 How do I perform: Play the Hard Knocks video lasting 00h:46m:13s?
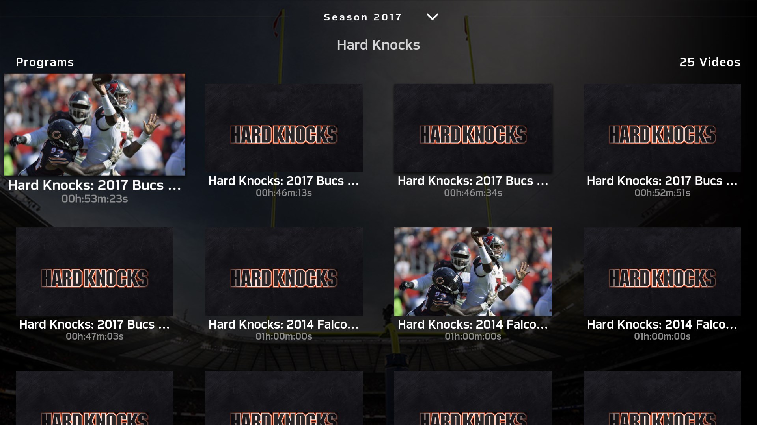[284, 128]
